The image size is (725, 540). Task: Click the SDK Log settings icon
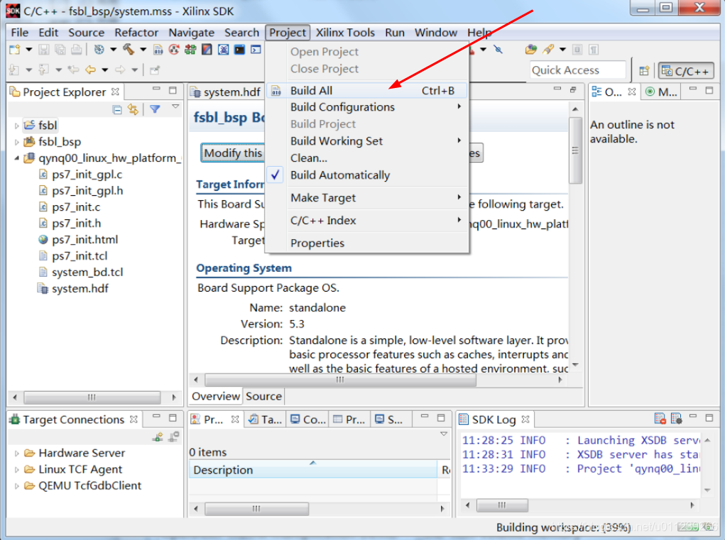pyautogui.click(x=677, y=419)
